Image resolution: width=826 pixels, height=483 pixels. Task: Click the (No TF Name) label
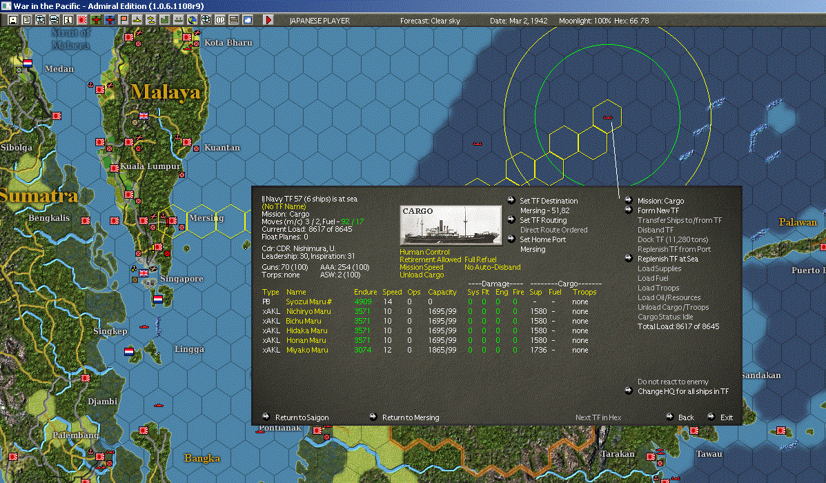click(x=284, y=206)
